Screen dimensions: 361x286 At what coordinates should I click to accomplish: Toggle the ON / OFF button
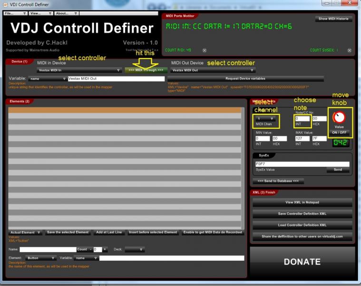coord(339,133)
